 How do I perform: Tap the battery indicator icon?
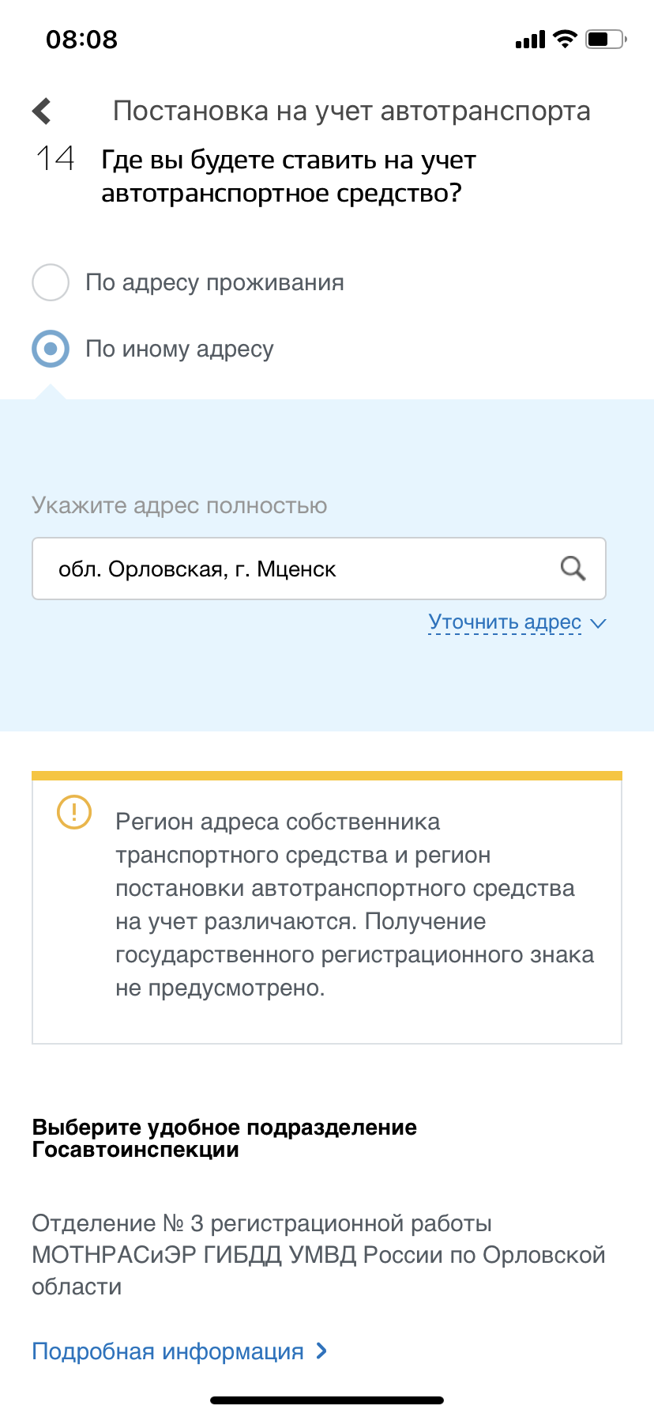pos(605,39)
